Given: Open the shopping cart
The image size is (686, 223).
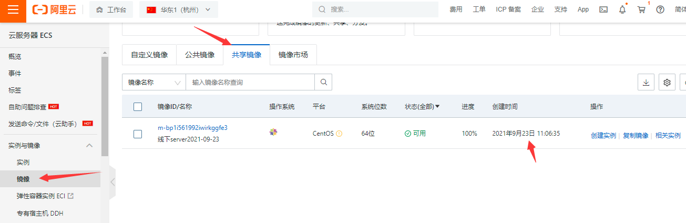Looking at the screenshot, I should point(641,9).
